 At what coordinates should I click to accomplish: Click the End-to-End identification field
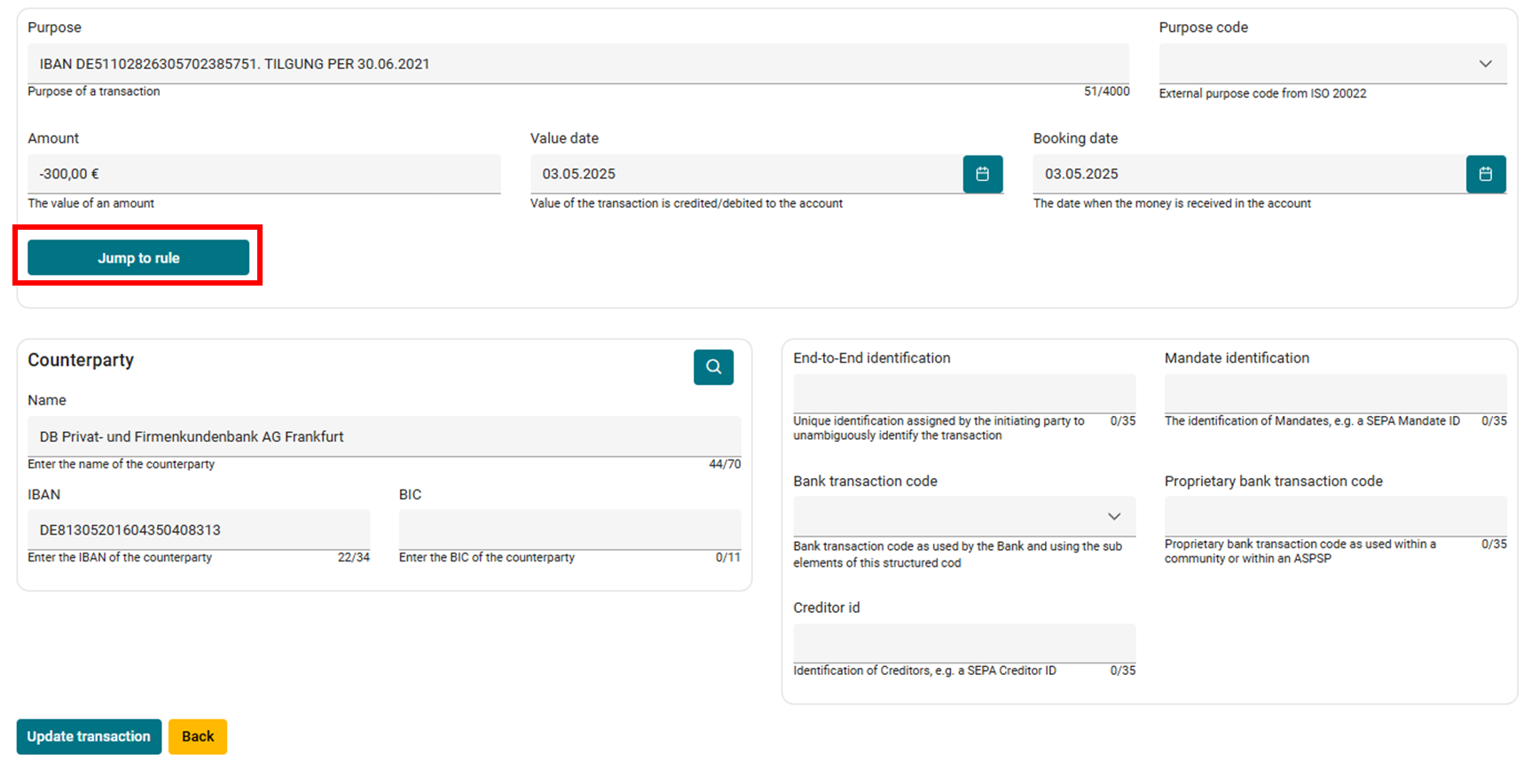[x=963, y=393]
